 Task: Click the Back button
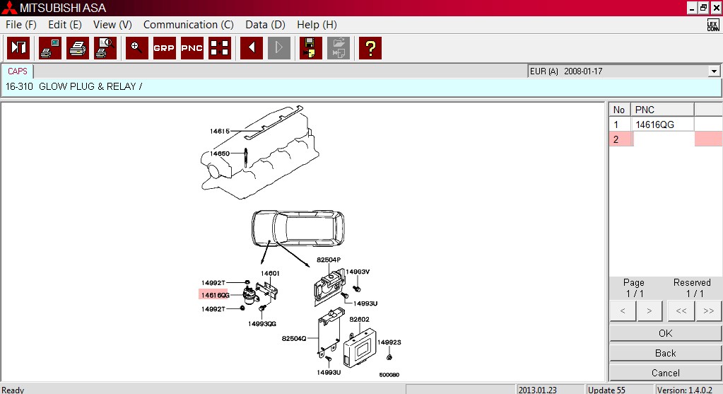tap(665, 353)
